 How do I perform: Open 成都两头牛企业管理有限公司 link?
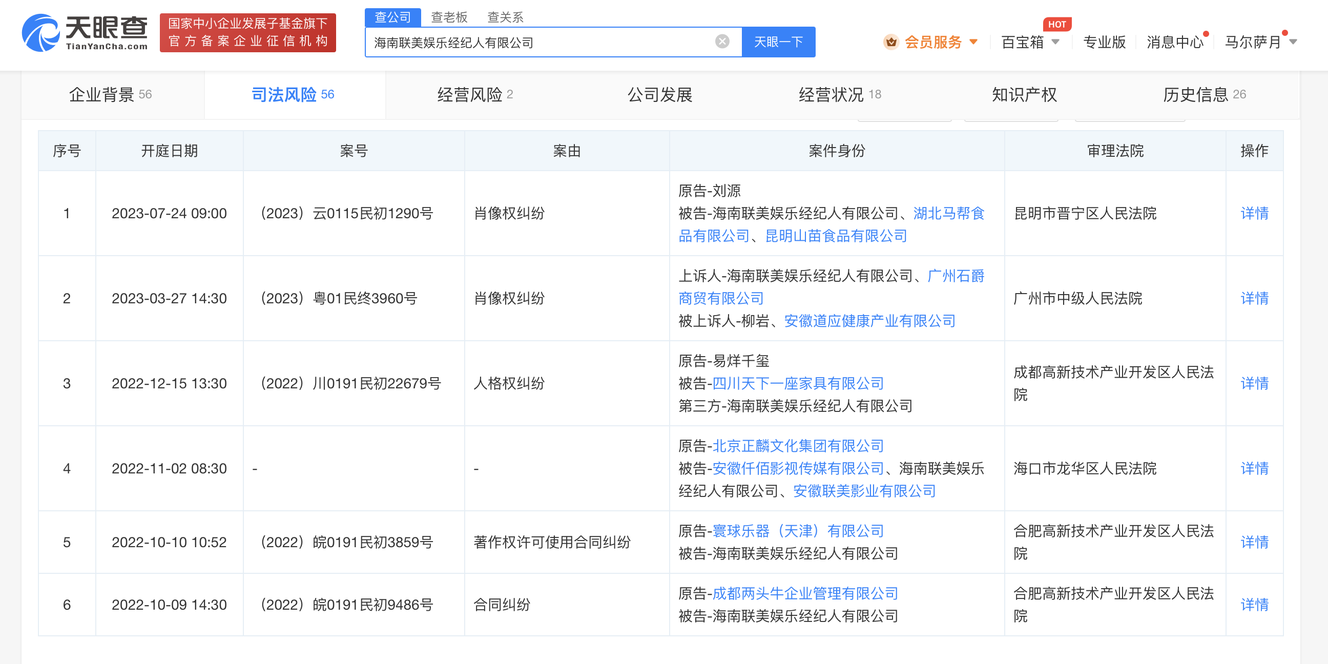(805, 593)
